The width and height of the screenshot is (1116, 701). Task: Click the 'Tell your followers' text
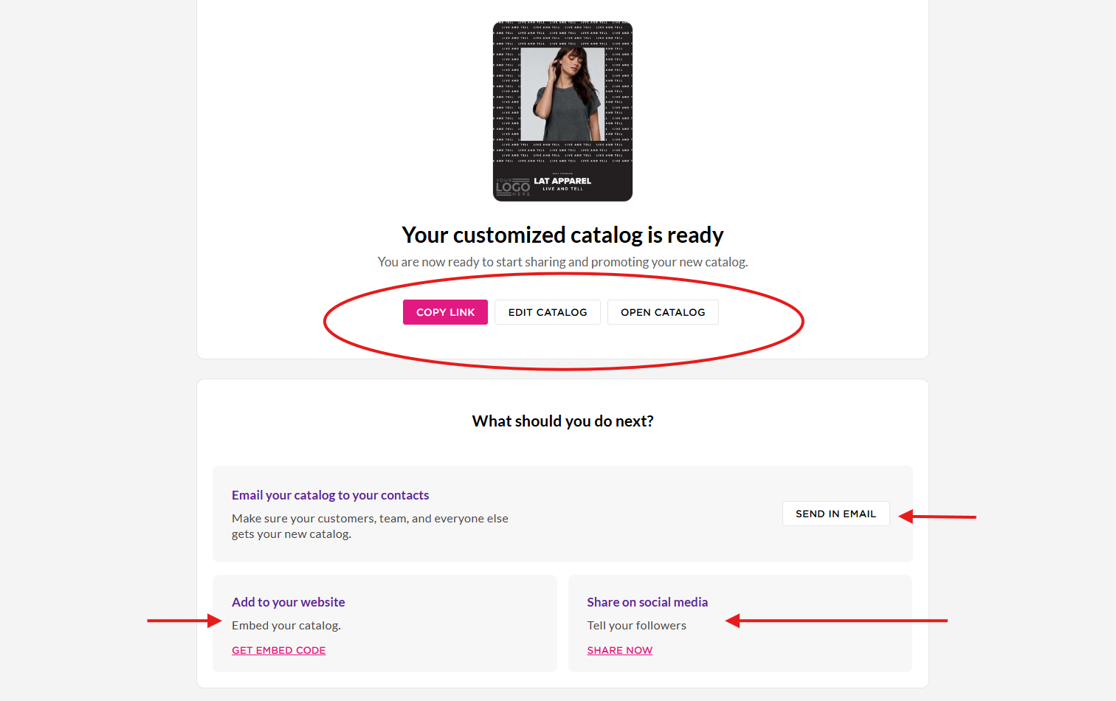[636, 625]
